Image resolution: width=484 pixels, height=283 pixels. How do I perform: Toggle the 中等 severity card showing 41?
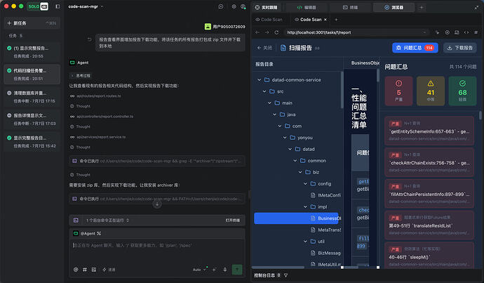(430, 91)
